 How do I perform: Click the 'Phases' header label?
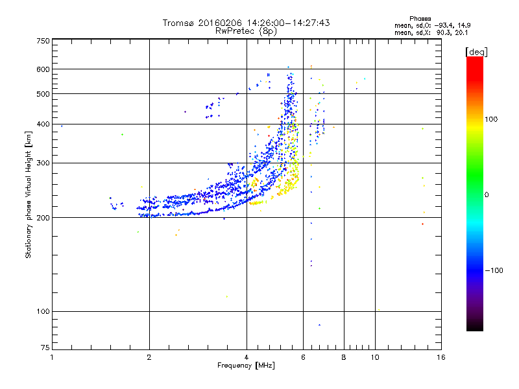click(420, 19)
